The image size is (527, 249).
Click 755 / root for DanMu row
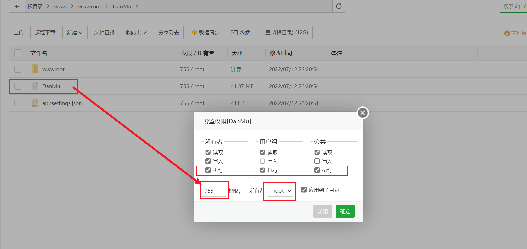pyautogui.click(x=192, y=86)
